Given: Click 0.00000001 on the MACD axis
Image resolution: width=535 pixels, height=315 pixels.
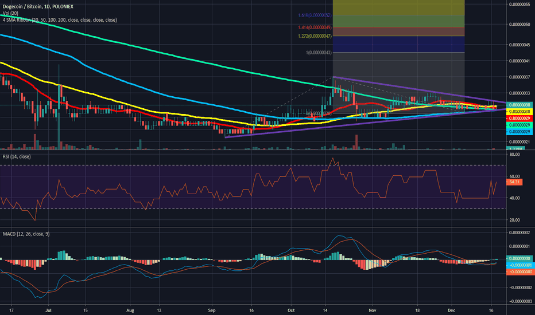Looking at the screenshot, I should (x=520, y=246).
